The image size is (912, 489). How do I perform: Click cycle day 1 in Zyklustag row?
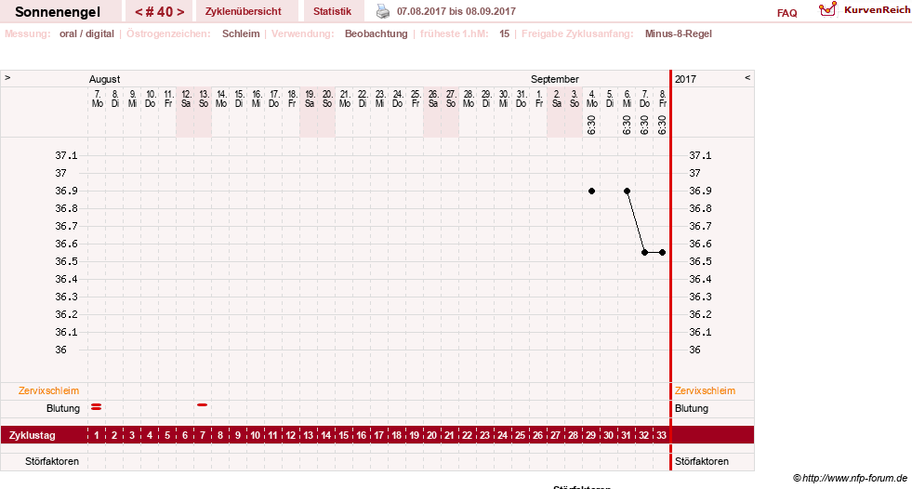(x=97, y=435)
